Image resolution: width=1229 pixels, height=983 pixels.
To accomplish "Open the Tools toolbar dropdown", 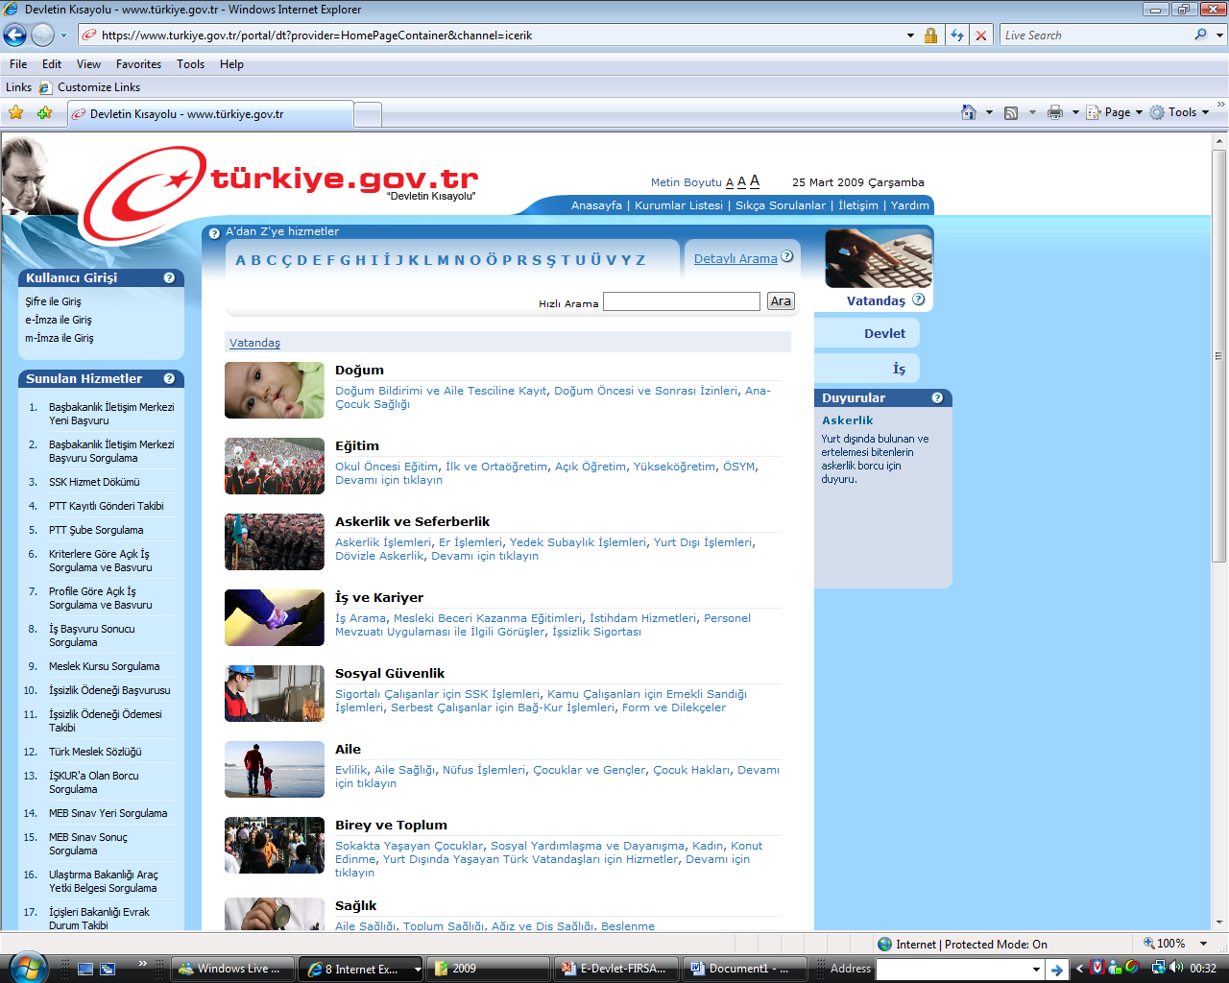I will (x=1180, y=112).
